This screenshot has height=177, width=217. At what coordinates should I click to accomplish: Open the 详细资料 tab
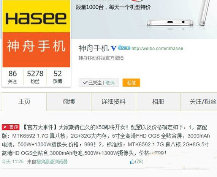pyautogui.click(x=114, y=102)
